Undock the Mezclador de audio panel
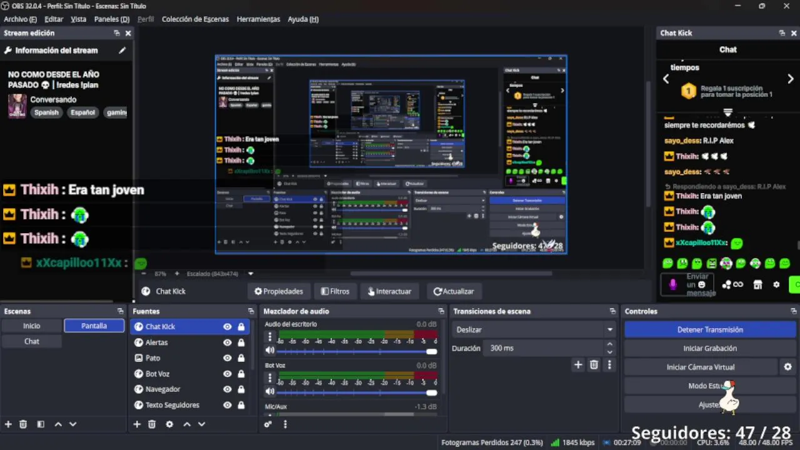The image size is (800, 450). click(x=441, y=311)
